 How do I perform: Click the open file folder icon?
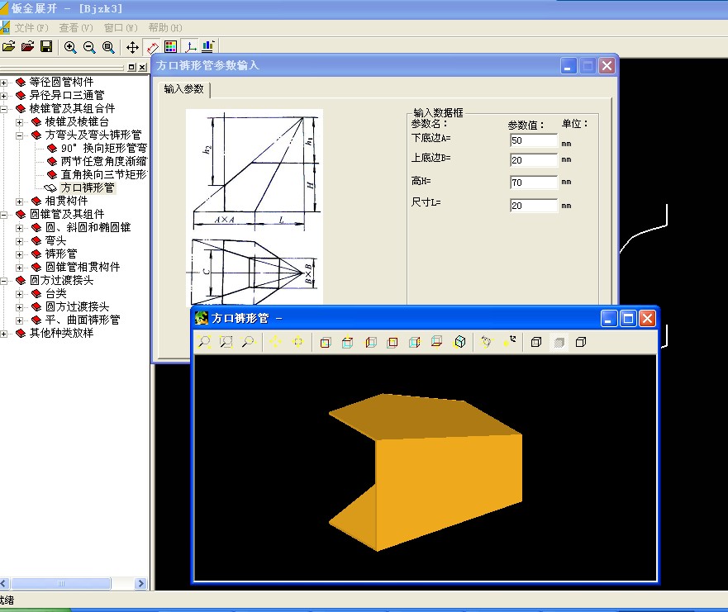(x=8, y=46)
